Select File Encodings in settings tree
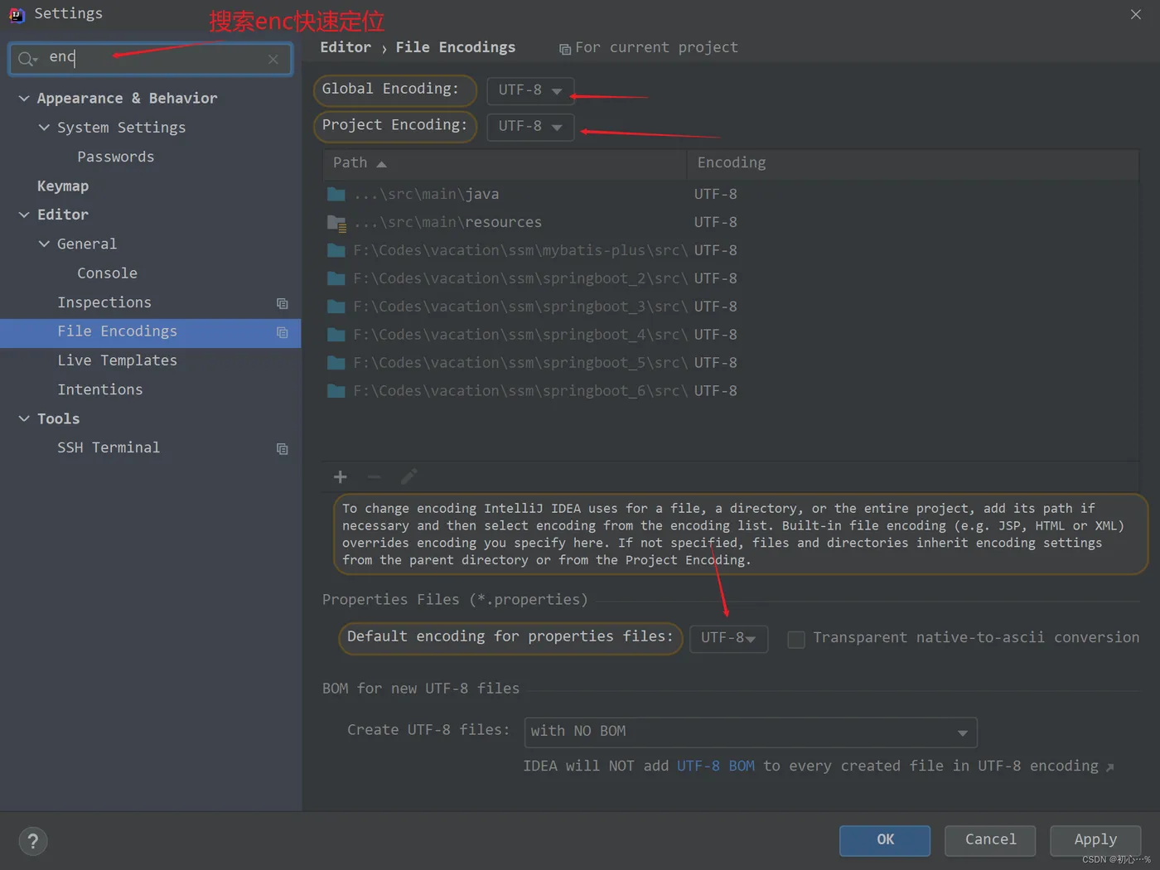The image size is (1160, 870). tap(150, 331)
